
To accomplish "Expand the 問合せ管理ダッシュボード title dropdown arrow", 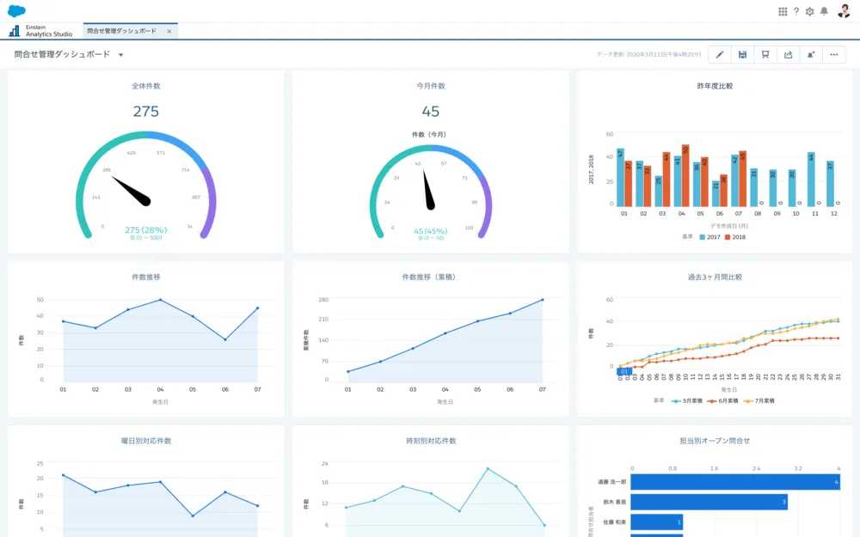I will [121, 55].
